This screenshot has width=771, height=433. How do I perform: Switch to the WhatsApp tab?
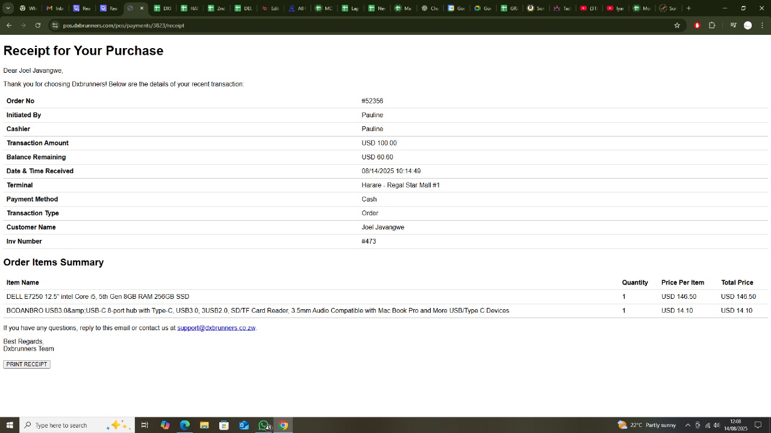point(28,8)
